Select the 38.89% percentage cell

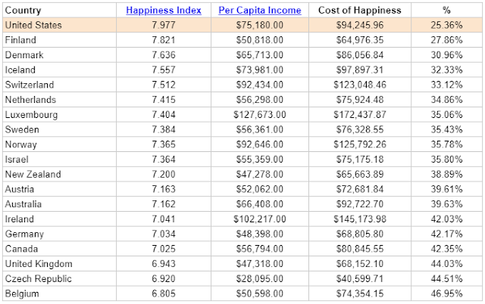446,174
